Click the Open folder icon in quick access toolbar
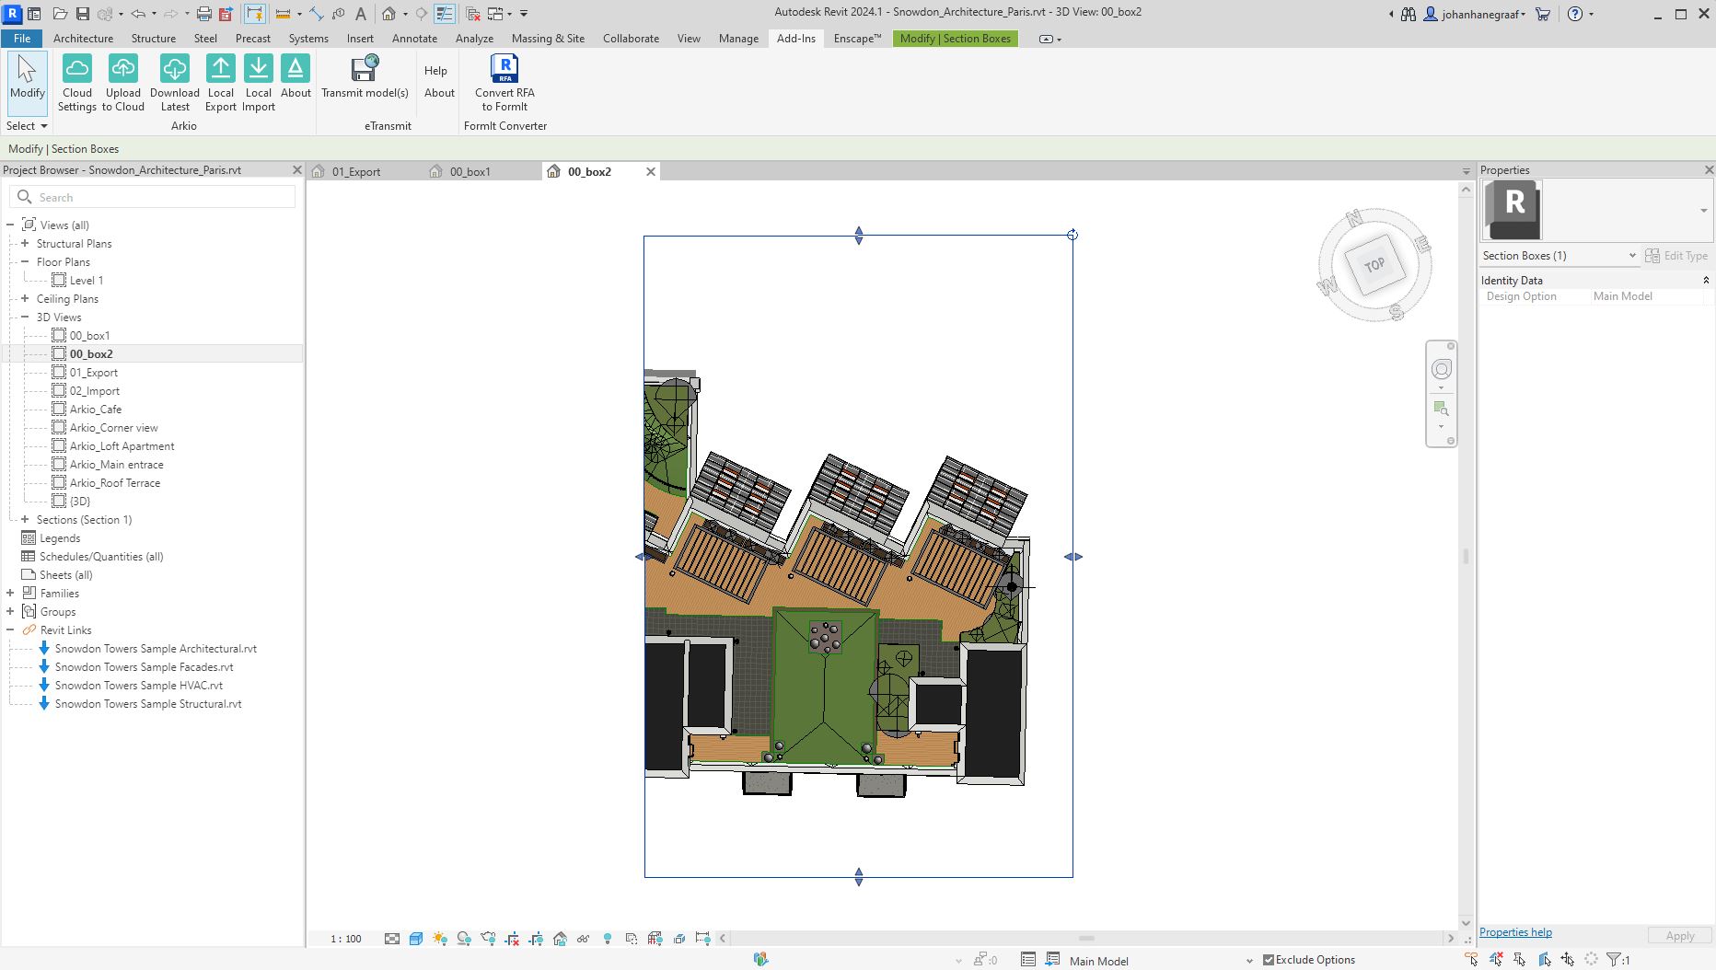This screenshot has width=1716, height=970. point(60,14)
